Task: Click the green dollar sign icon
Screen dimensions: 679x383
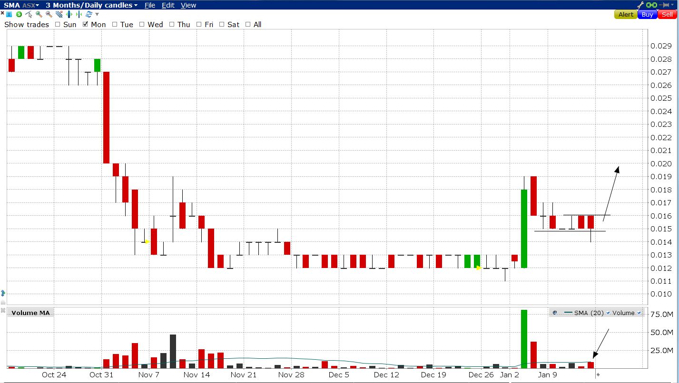Action: coord(19,14)
